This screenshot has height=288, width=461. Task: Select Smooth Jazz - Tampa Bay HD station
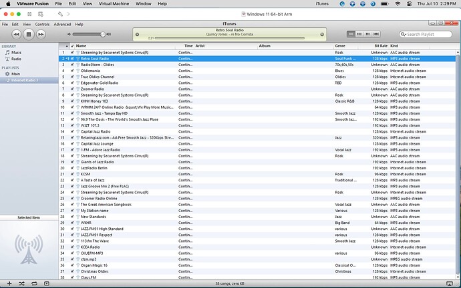[257, 113]
